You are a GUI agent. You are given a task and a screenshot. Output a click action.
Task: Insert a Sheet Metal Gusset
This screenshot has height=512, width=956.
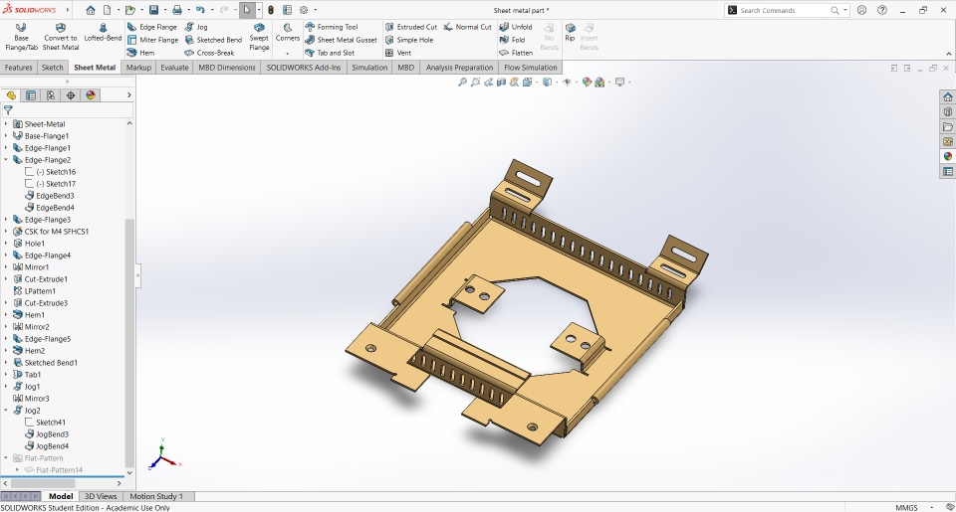(x=341, y=40)
